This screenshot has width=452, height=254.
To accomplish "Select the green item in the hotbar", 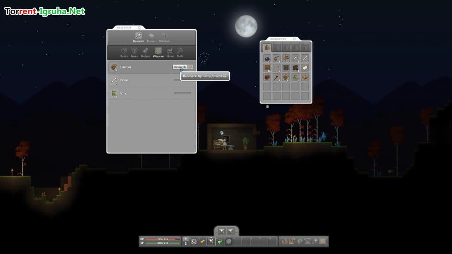I will [x=220, y=241].
